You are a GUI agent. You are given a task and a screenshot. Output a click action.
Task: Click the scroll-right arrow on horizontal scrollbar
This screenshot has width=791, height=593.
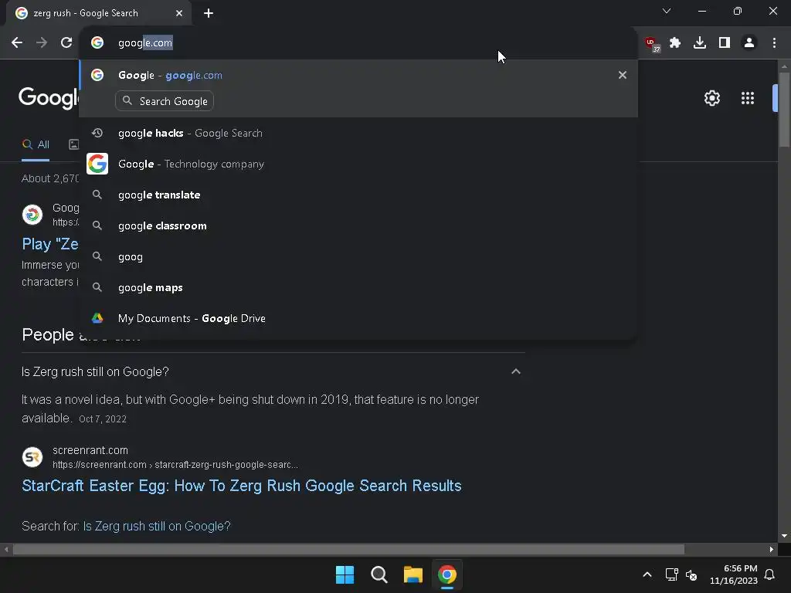pos(772,549)
